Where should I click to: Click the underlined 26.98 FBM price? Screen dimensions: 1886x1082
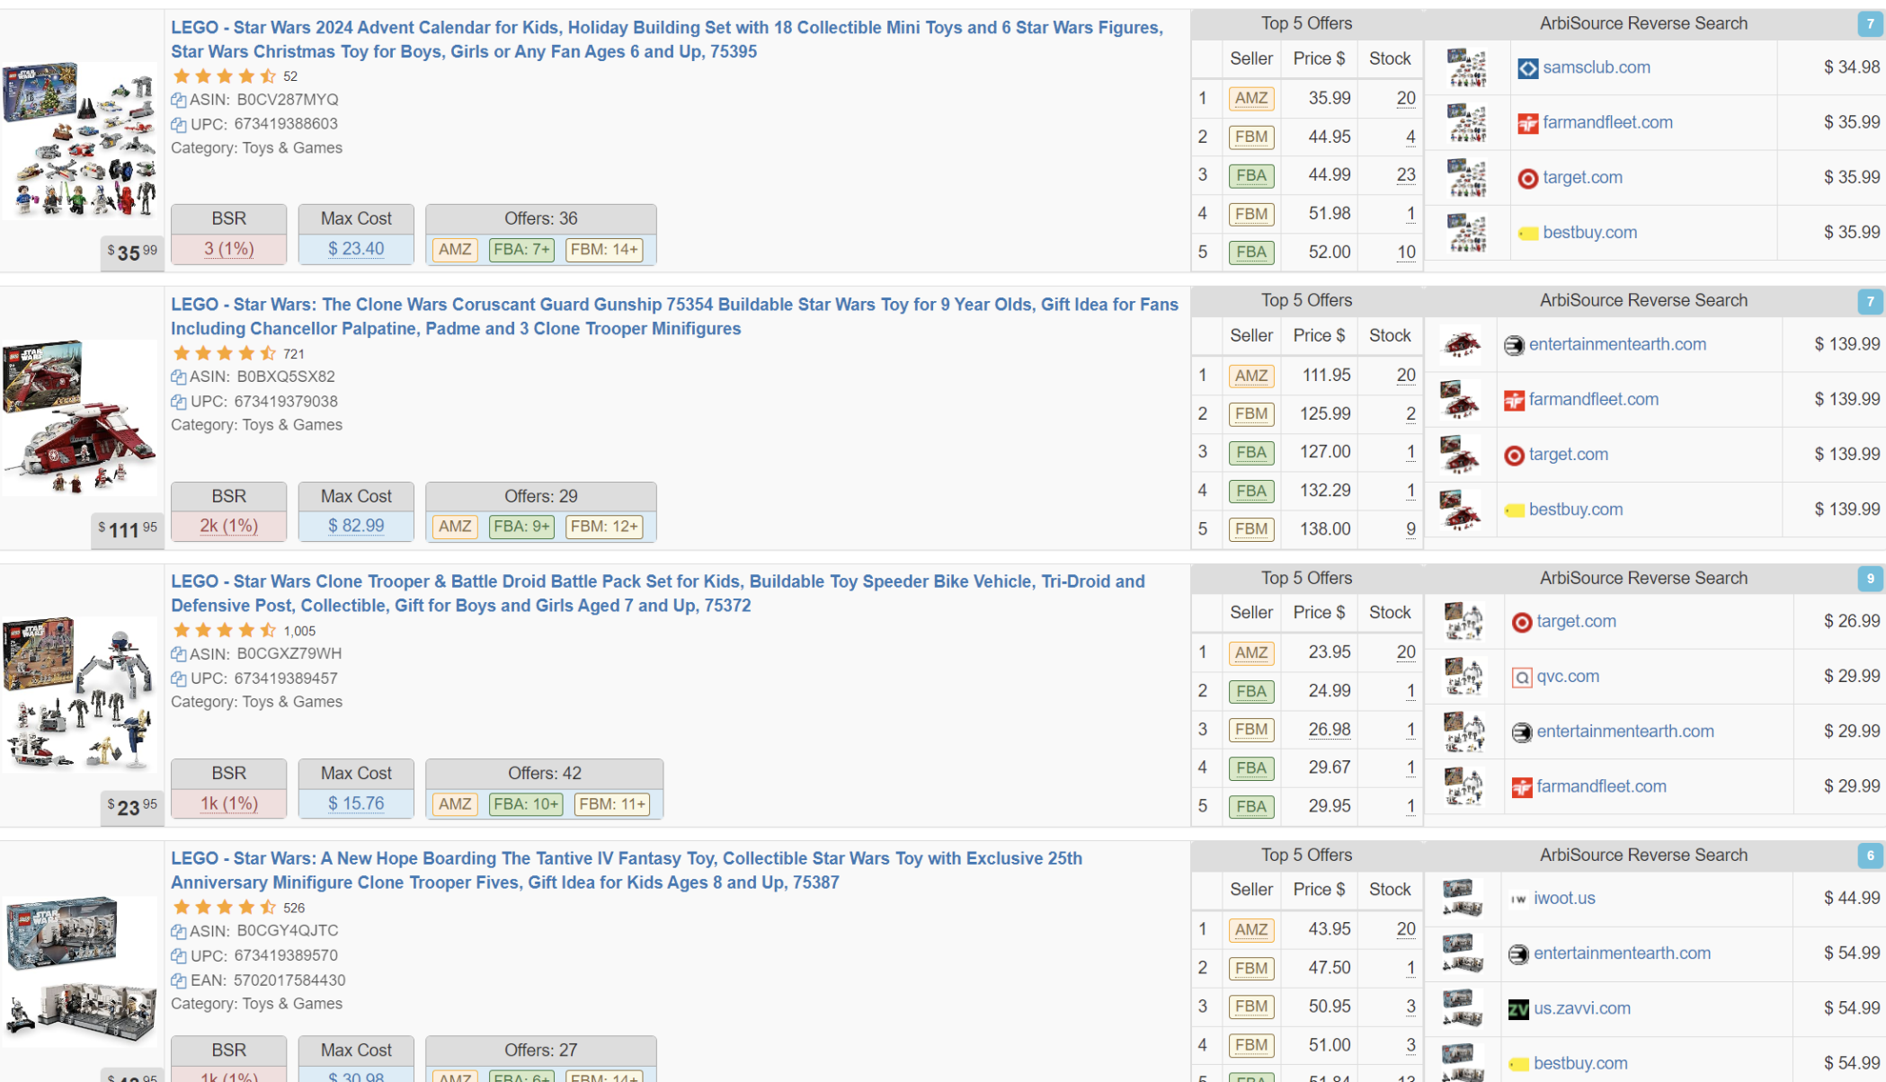[x=1329, y=729]
